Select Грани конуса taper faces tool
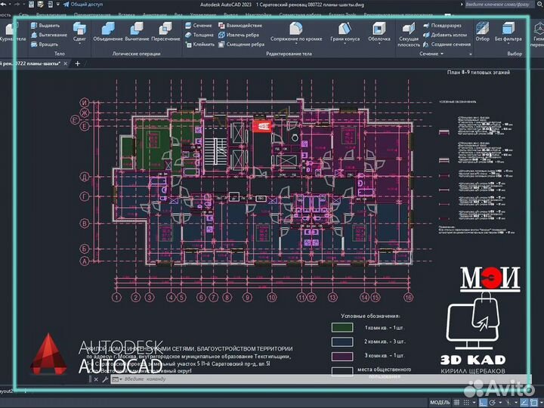 point(345,32)
